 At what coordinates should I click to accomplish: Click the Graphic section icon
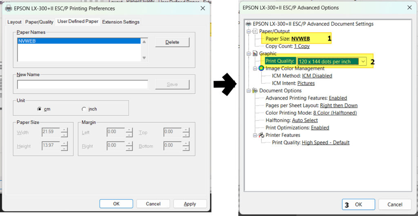point(255,53)
